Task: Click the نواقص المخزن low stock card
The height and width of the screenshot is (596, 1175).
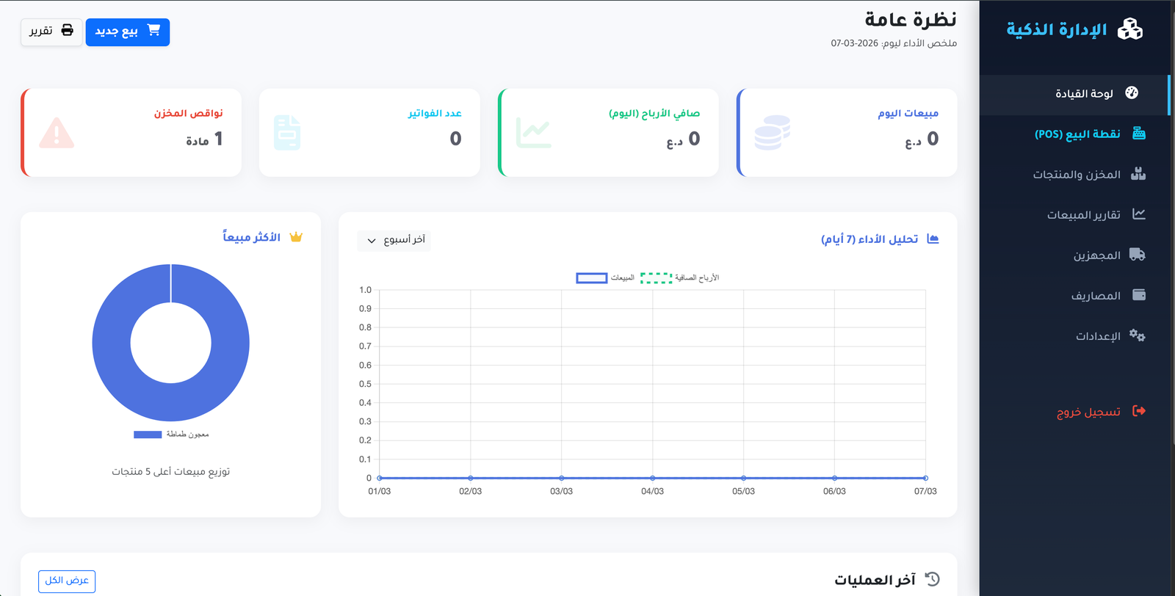Action: [x=131, y=133]
